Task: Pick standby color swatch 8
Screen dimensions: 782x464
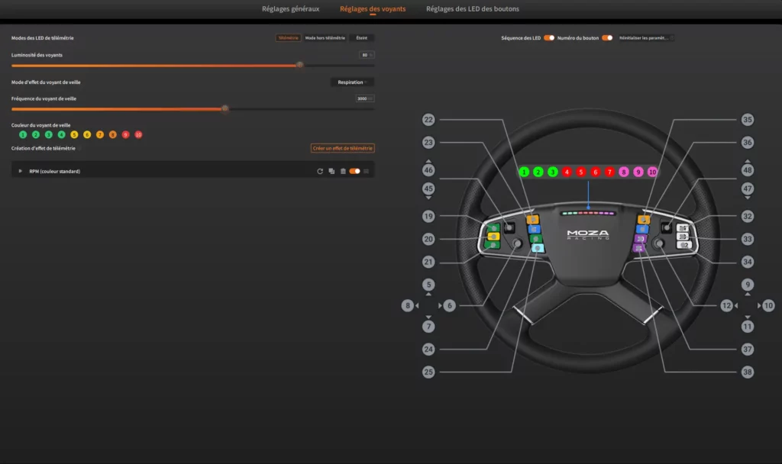Action: pos(113,134)
